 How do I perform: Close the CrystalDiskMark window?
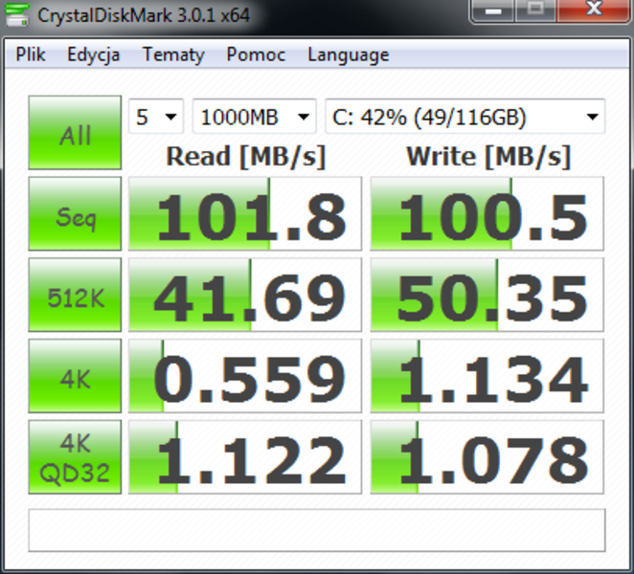(x=594, y=10)
